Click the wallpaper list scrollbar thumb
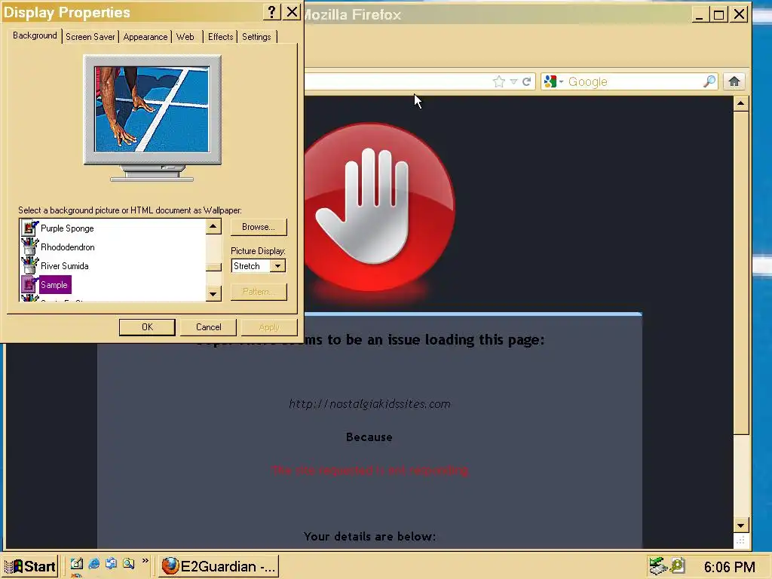Viewport: 772px width, 579px height. pyautogui.click(x=213, y=268)
